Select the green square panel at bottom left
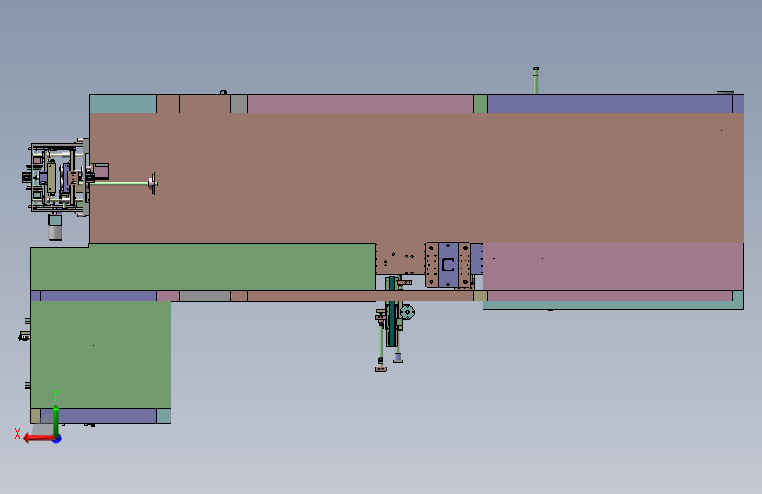762x494 pixels. [x=100, y=355]
